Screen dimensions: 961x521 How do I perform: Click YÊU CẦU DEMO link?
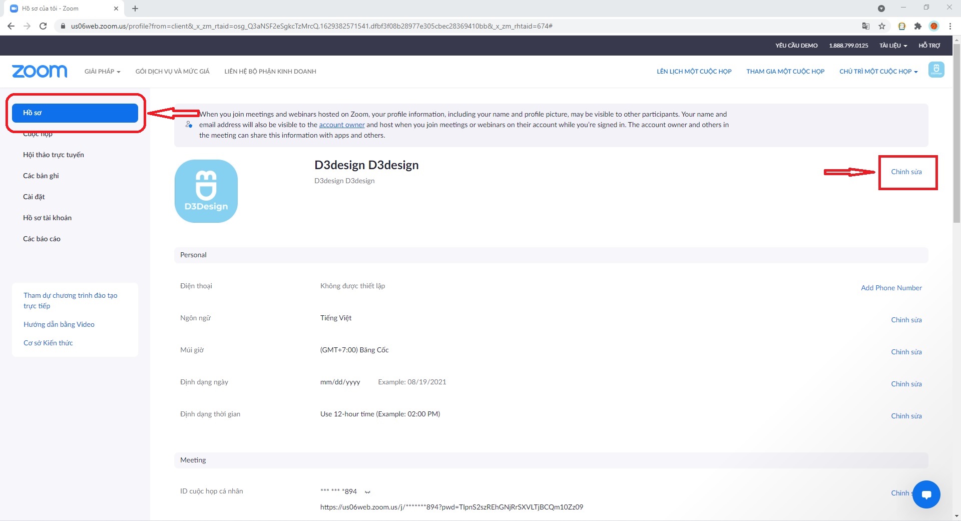(796, 46)
